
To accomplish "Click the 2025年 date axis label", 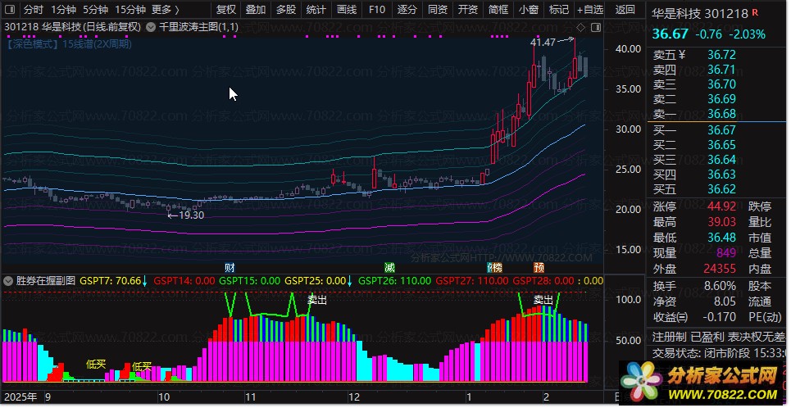I will (20, 397).
